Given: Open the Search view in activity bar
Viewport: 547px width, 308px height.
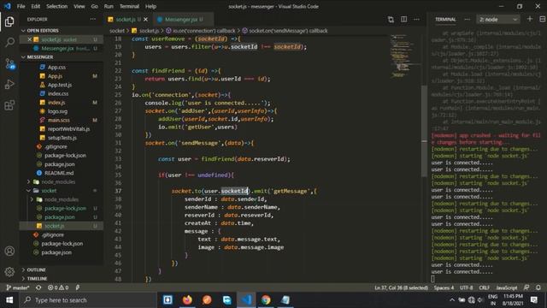Looking at the screenshot, I should point(9,43).
